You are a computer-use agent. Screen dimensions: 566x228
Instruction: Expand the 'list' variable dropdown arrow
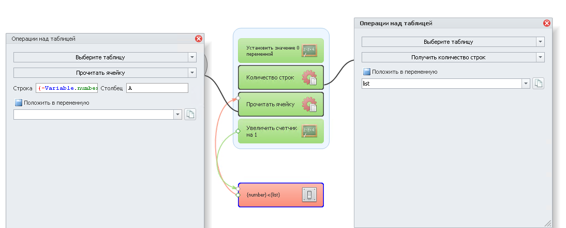526,84
